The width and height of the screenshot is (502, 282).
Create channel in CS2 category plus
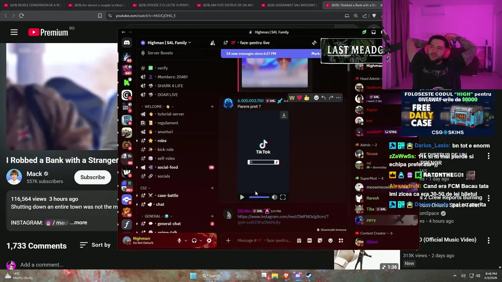tap(212, 188)
